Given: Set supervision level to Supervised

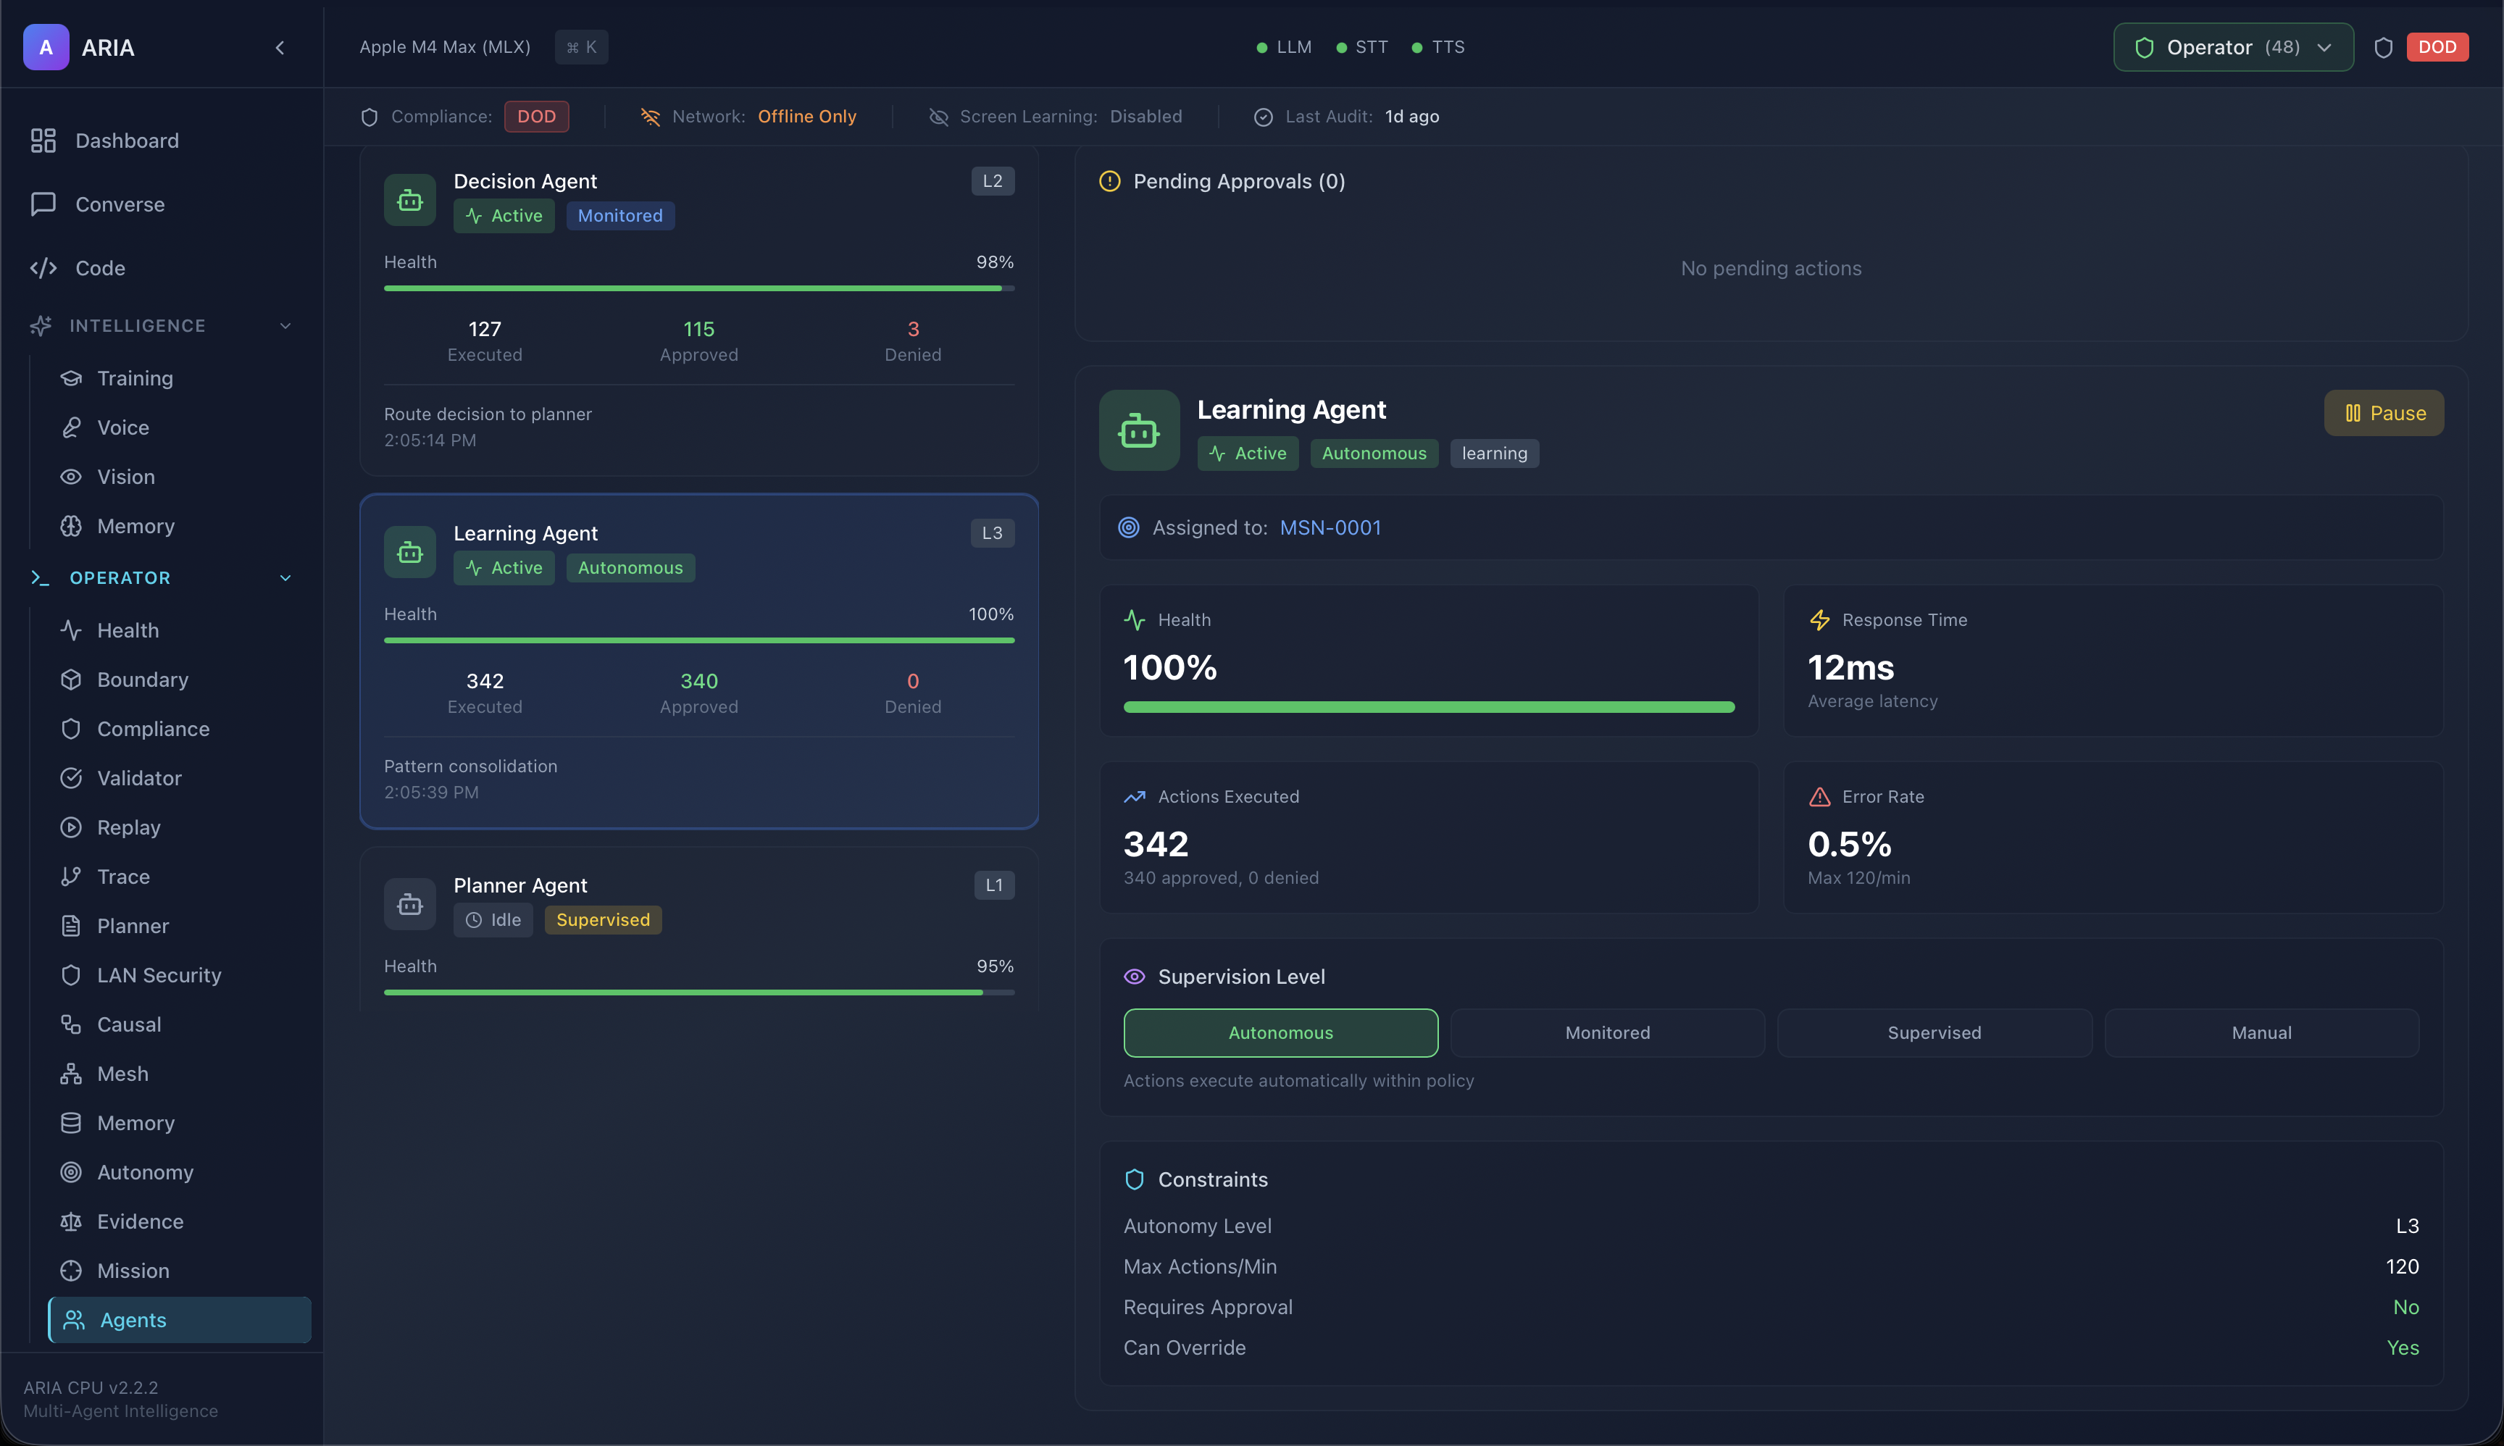Looking at the screenshot, I should [x=1933, y=1033].
